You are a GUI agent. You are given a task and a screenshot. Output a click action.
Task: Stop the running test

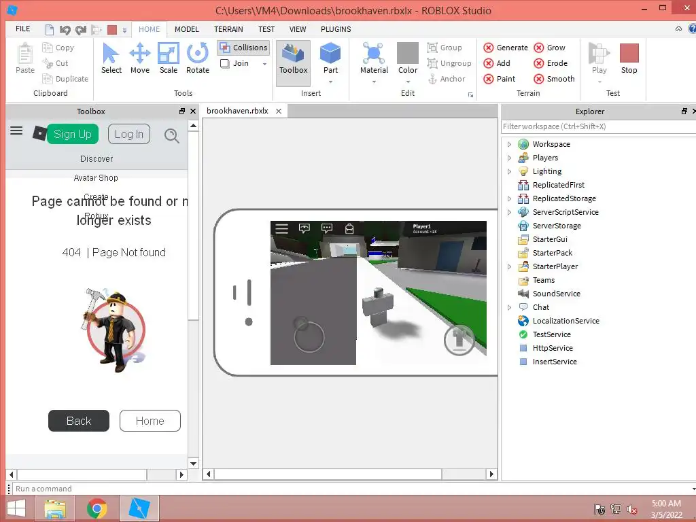[629, 58]
